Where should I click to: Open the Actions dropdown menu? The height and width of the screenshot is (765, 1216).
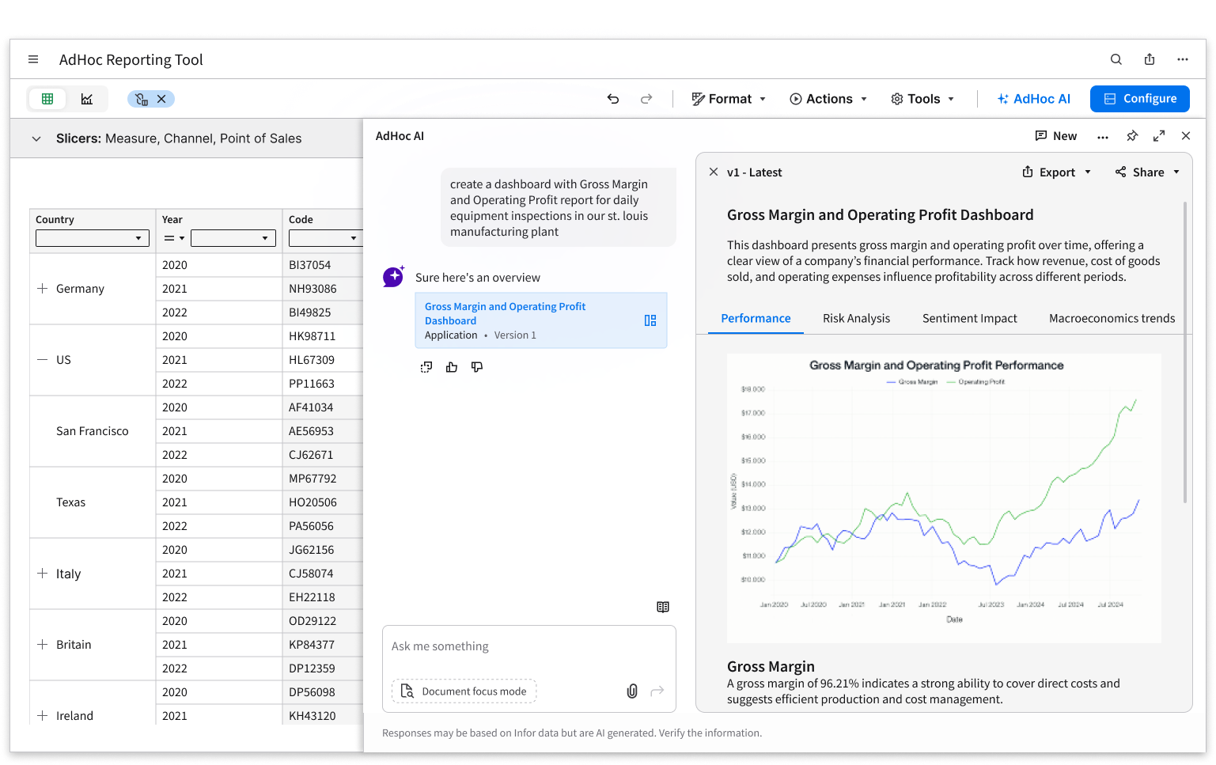click(x=828, y=99)
